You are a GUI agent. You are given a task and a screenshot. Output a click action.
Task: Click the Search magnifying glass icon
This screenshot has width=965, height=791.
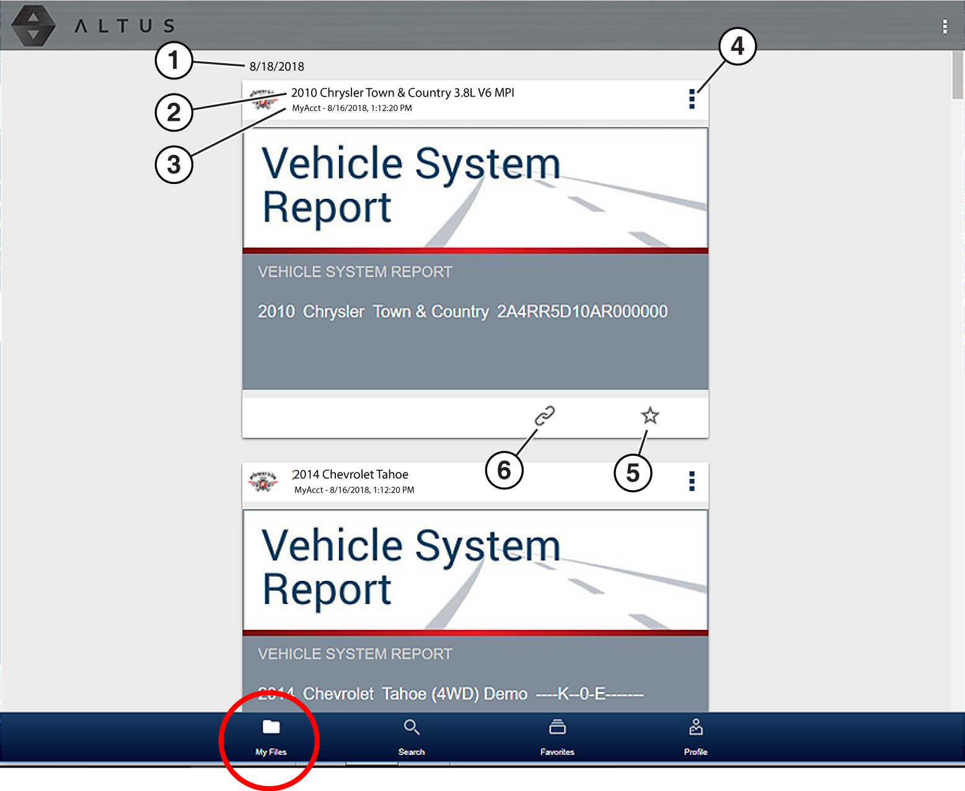click(x=412, y=727)
